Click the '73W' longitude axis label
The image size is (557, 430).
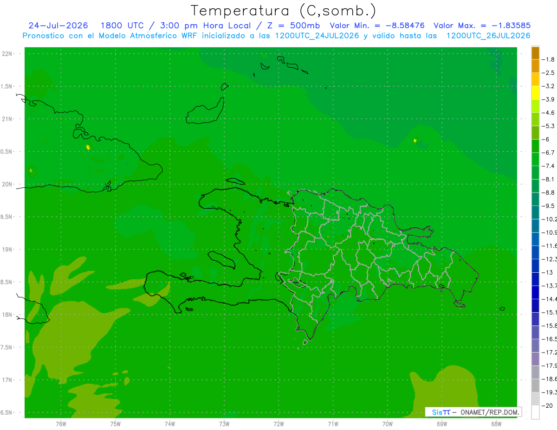[x=224, y=424]
